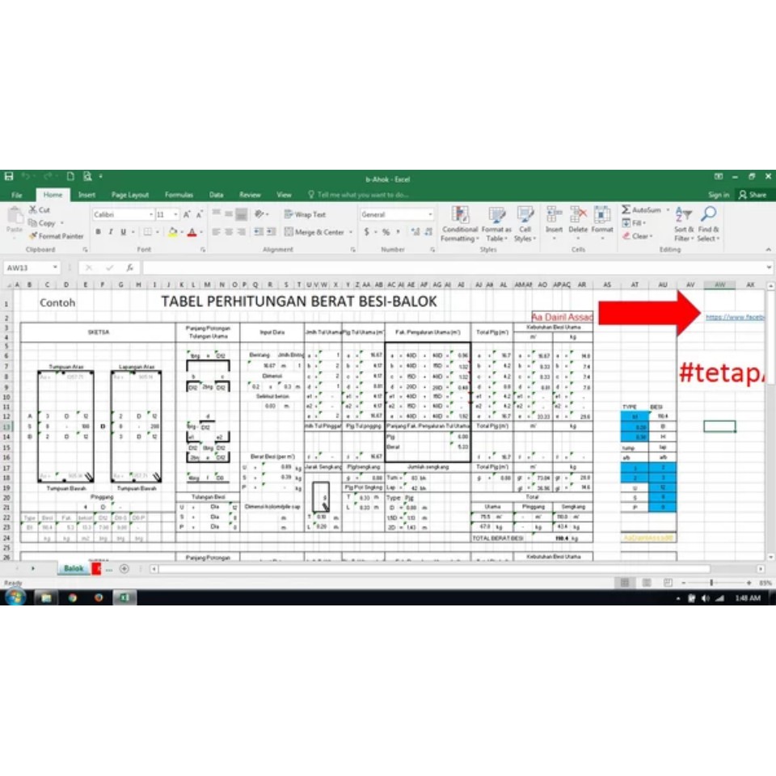Click the Tell me what you want to do box
Screen dimensions: 776x776
pyautogui.click(x=358, y=195)
